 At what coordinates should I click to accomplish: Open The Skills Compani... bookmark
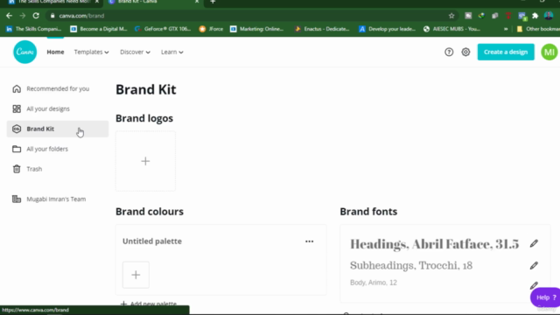tap(34, 29)
